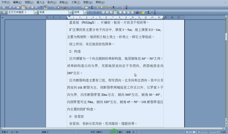
Task: Open the 插入 menu
Action: [x=40, y=2]
